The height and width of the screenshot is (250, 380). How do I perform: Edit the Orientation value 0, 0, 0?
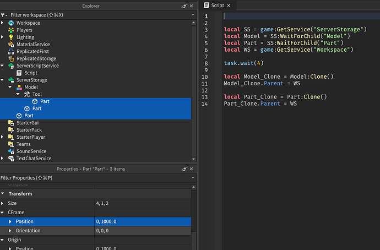click(x=143, y=231)
